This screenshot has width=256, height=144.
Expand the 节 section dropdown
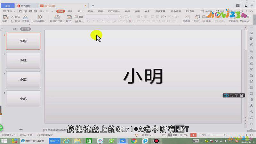(83, 21)
